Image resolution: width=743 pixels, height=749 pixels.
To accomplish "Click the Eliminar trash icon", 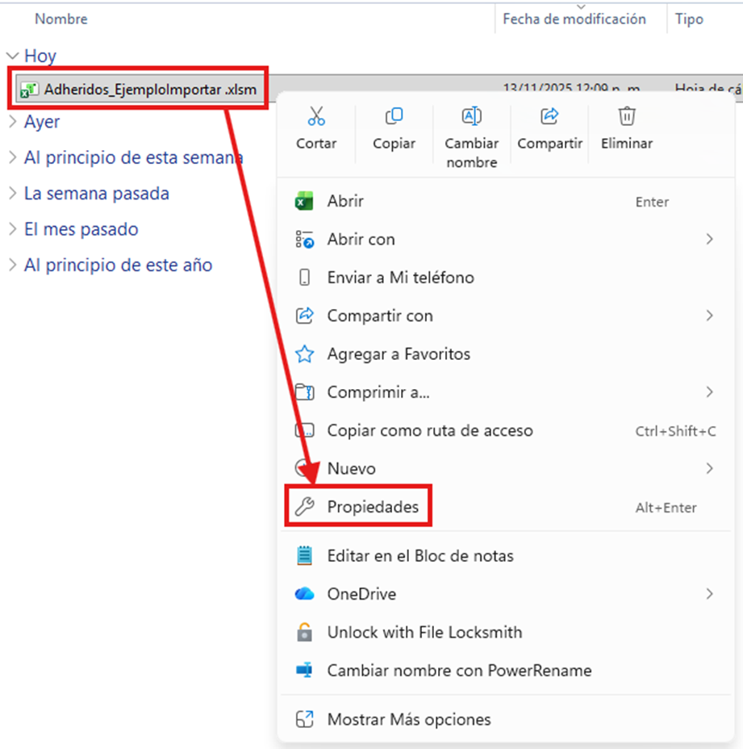I will coord(627,117).
